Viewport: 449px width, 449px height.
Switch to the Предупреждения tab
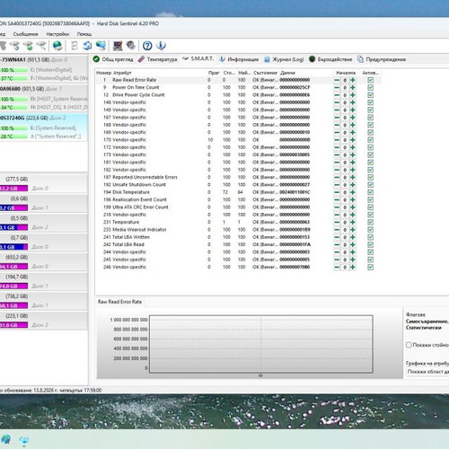pyautogui.click(x=382, y=59)
